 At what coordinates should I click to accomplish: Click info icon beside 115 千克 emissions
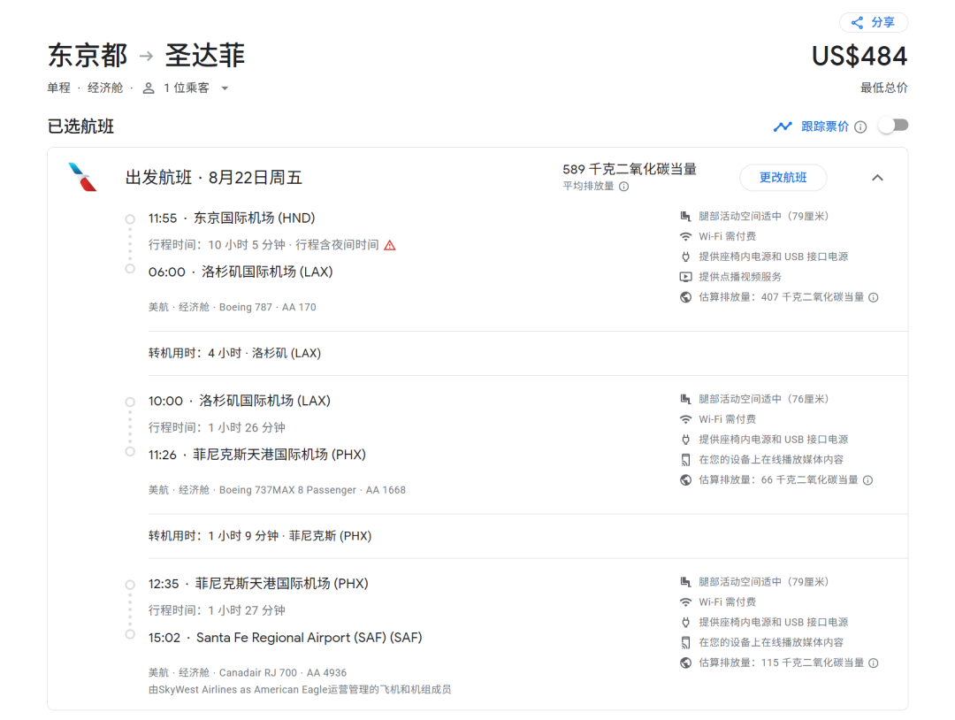pos(873,663)
